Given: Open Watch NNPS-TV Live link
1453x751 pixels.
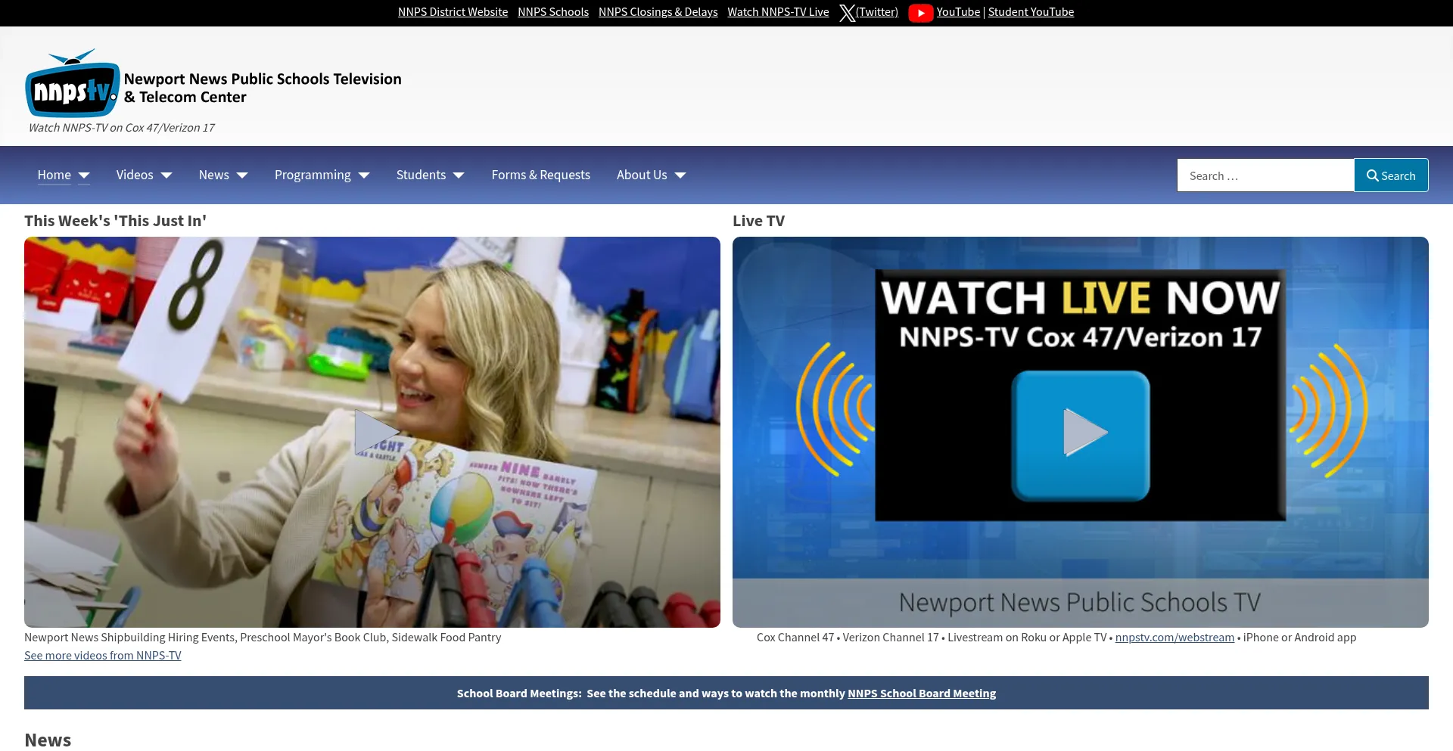Looking at the screenshot, I should (x=778, y=12).
